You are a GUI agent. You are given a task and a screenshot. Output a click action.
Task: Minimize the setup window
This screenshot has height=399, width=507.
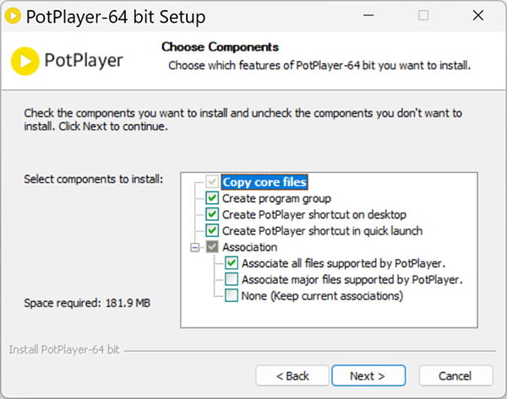tap(368, 15)
